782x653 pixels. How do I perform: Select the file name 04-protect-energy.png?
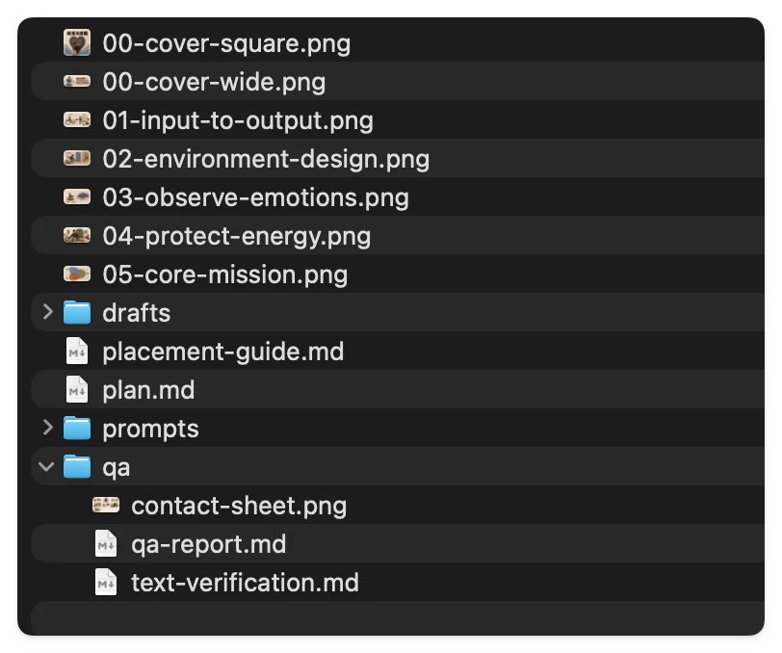pyautogui.click(x=237, y=236)
